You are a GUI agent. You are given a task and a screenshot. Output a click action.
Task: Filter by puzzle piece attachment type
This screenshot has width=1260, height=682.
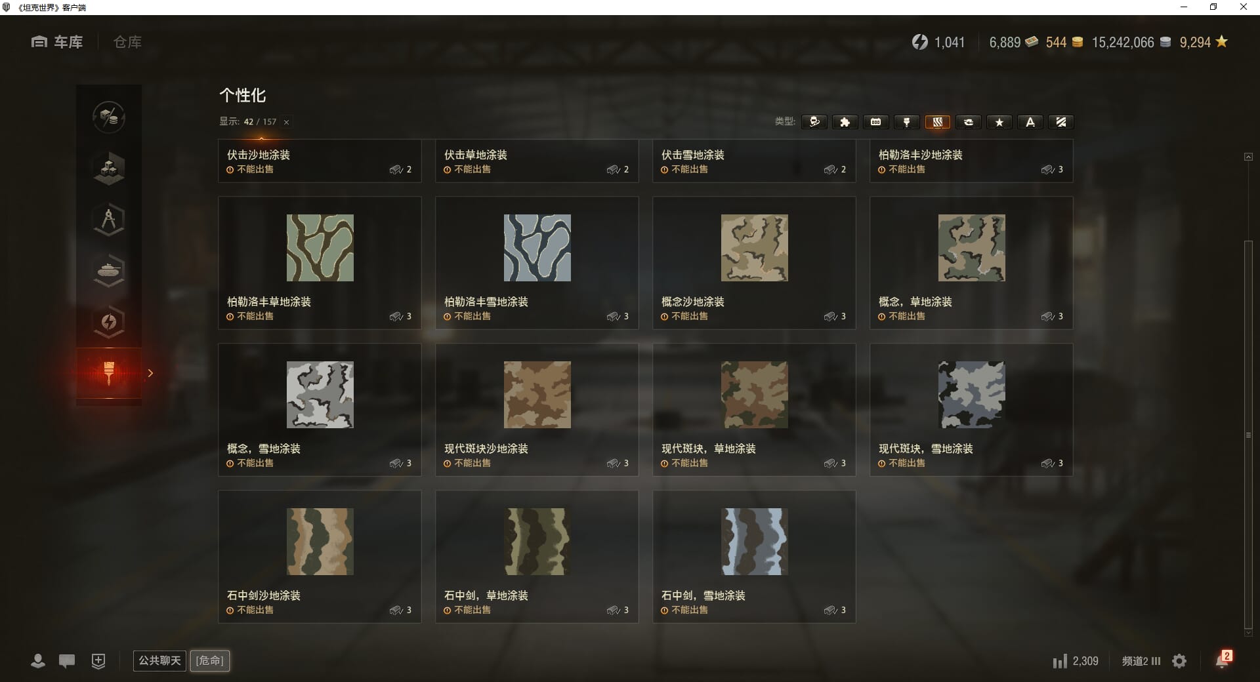click(845, 122)
